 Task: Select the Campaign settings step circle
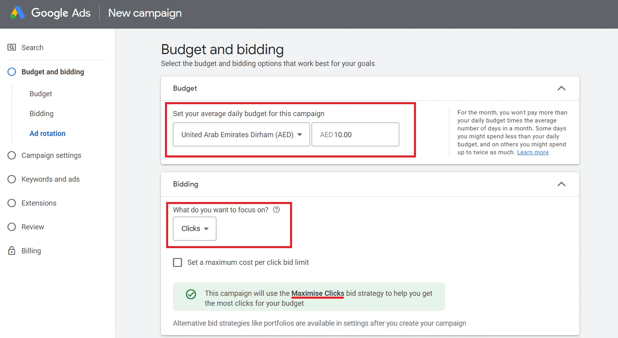pos(12,155)
